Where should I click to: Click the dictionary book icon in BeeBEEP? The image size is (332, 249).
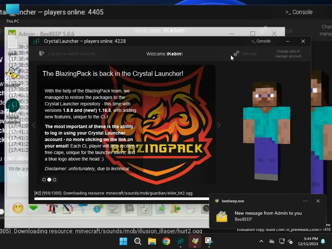(129, 209)
